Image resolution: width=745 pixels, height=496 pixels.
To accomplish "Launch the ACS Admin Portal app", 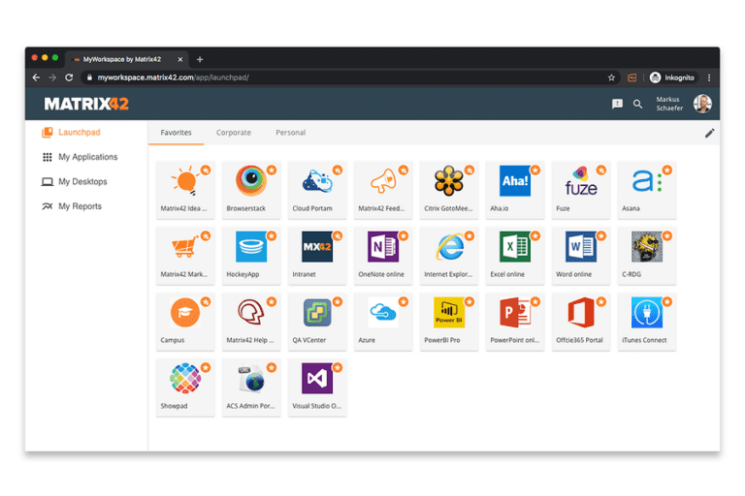I will [251, 387].
